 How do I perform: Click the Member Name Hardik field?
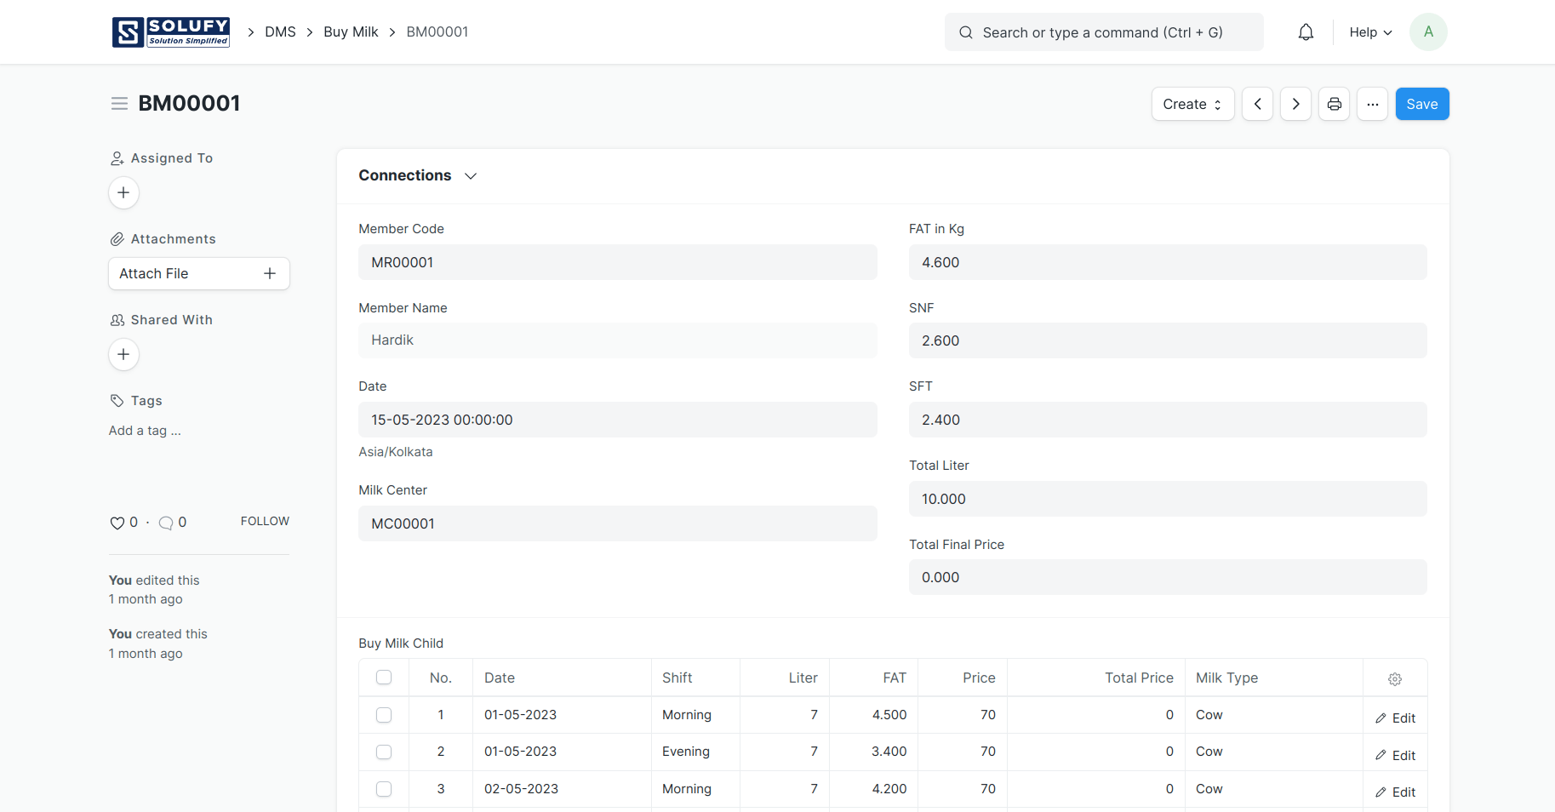coord(617,340)
